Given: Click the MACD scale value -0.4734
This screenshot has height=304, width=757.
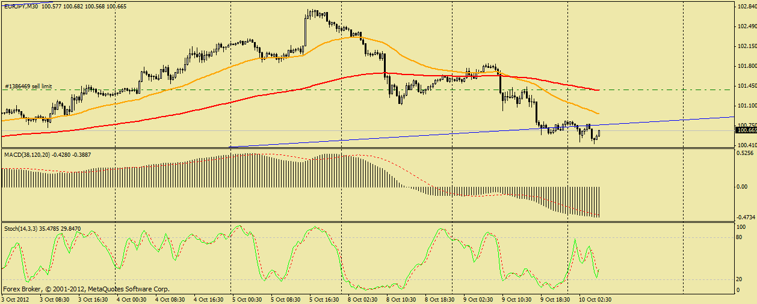Looking at the screenshot, I should click(x=746, y=217).
